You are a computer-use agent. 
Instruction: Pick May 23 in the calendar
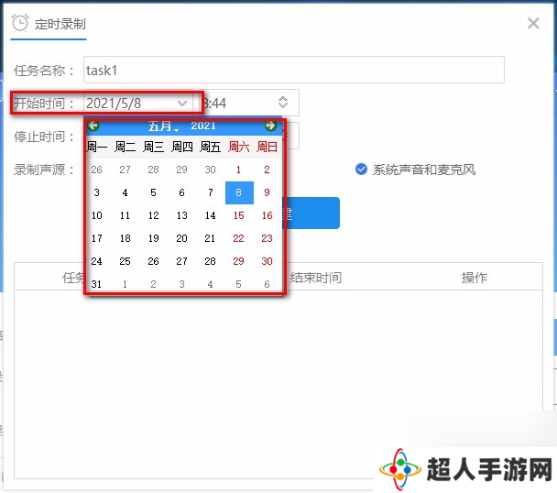(x=267, y=238)
